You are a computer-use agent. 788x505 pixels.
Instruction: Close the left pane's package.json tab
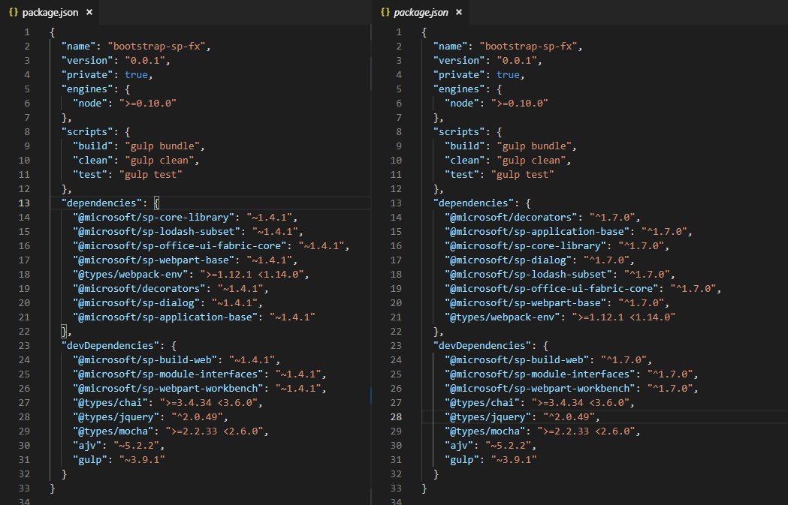point(89,12)
